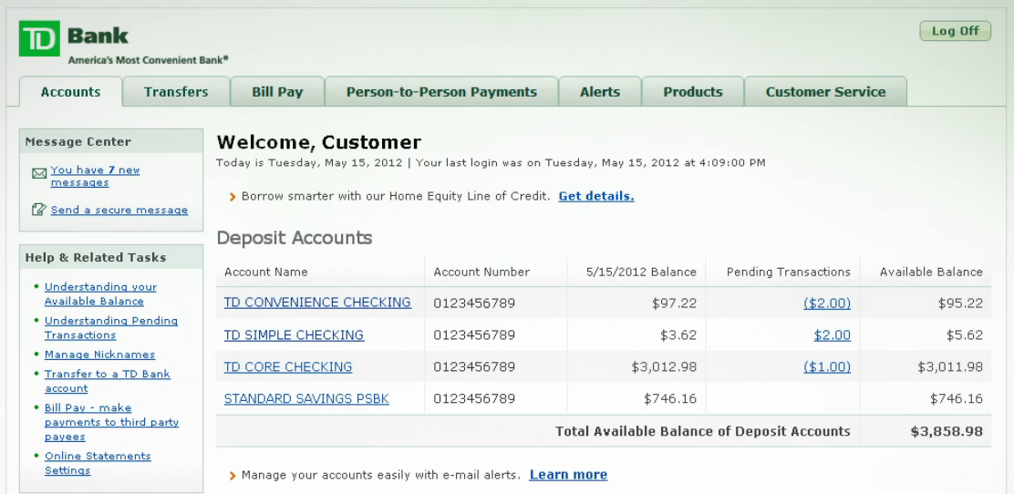Screen dimensions: 1014x494
Task: Open the Alerts tab
Action: coord(600,92)
